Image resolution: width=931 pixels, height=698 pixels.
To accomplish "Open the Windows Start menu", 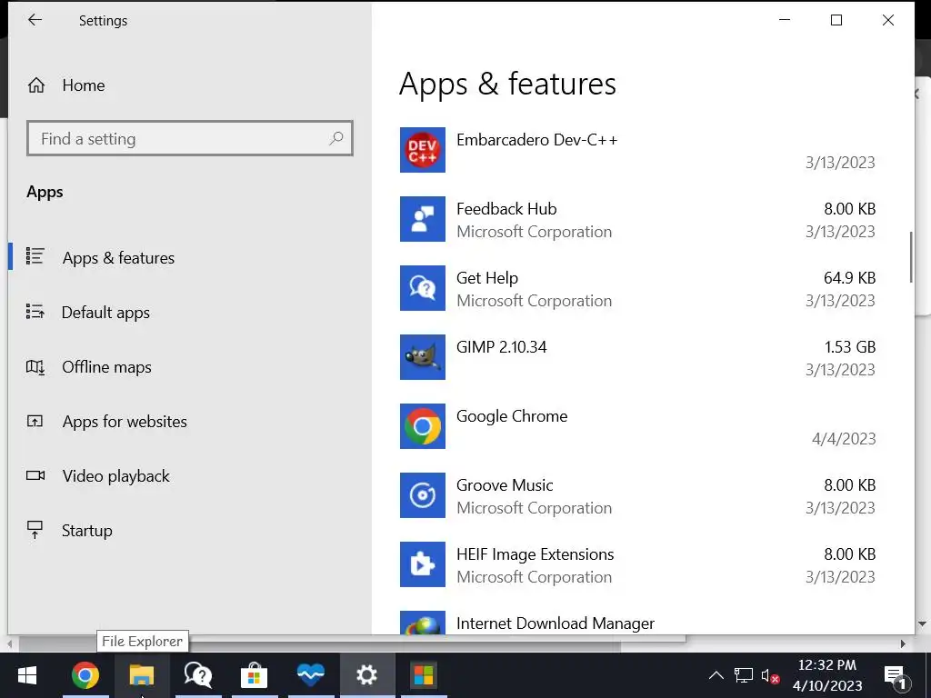I will (x=27, y=675).
